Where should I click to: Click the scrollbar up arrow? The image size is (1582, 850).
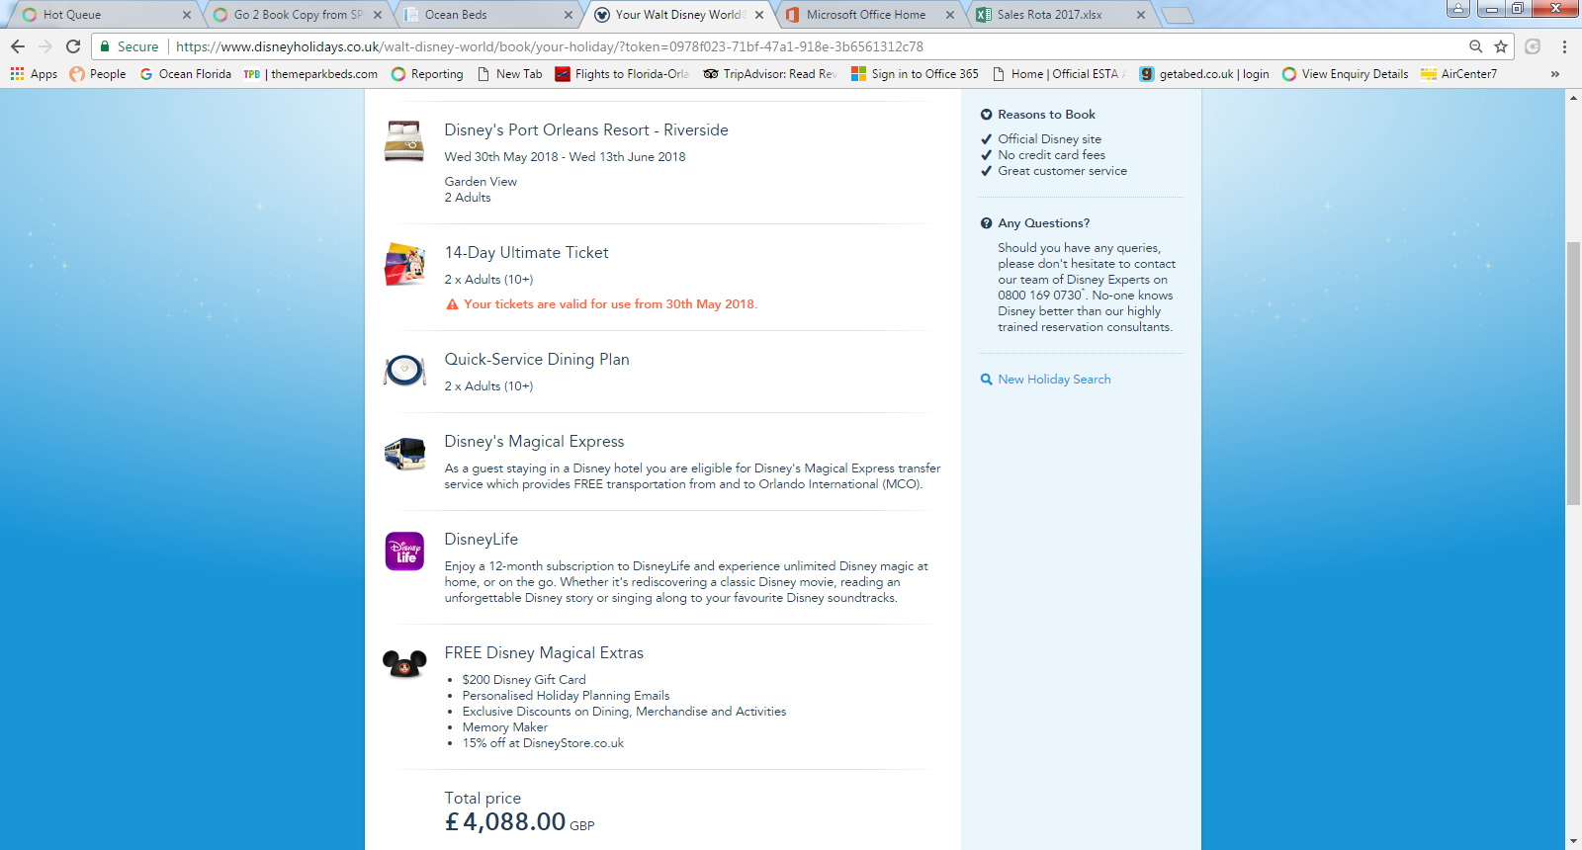pos(1573,97)
